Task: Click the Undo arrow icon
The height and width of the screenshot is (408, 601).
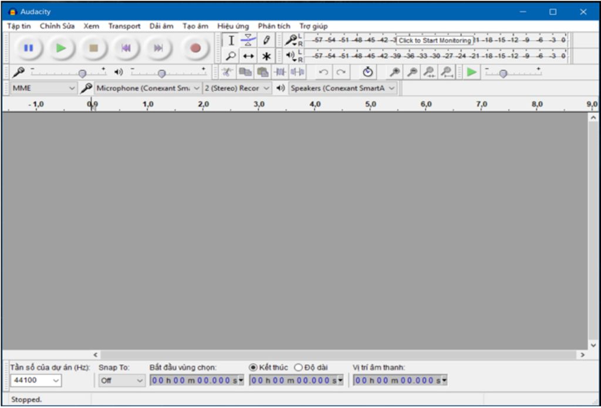Action: coord(323,72)
